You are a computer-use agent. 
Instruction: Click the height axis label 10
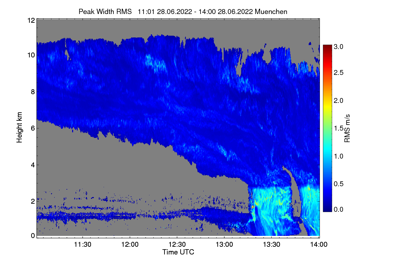[x=30, y=55]
